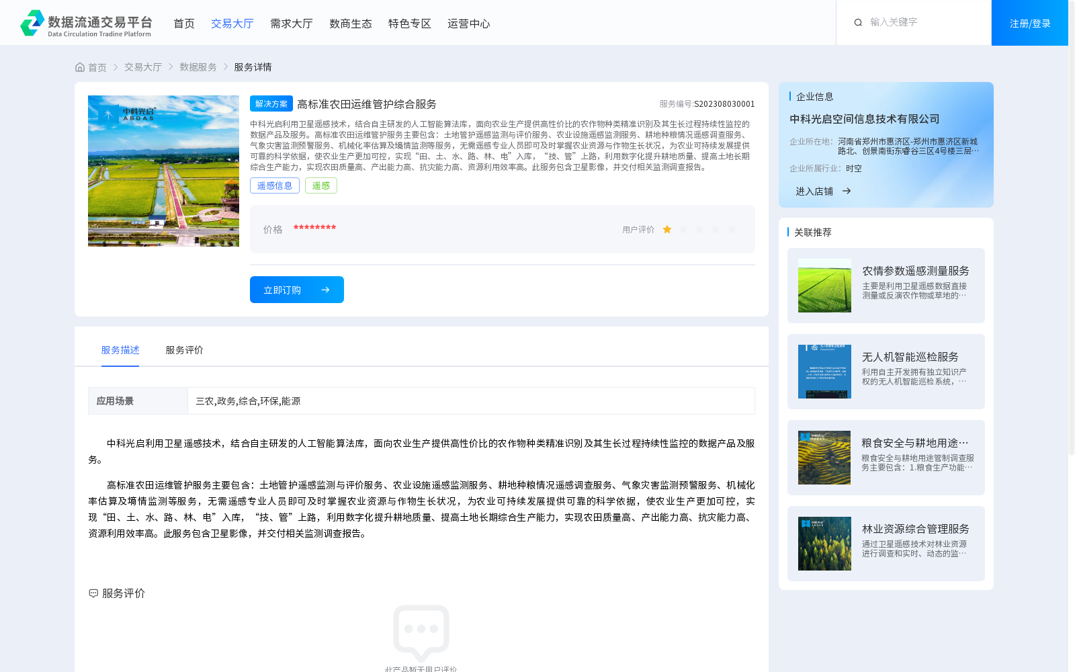Screen dimensions: 1075x672
Task: Open 需求大厅 in the top navigation
Action: tap(292, 24)
